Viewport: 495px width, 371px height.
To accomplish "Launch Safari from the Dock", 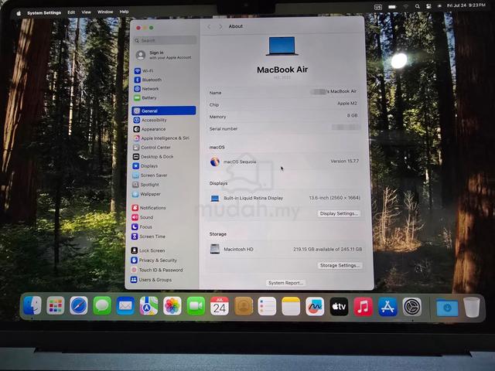I will point(79,306).
